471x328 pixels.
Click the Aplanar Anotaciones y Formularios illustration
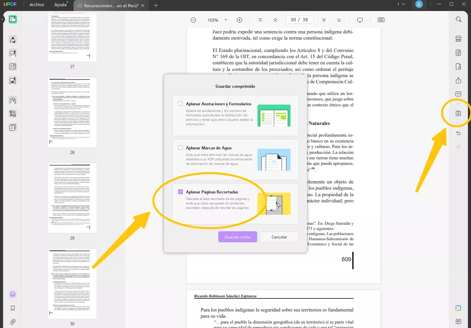click(x=274, y=116)
